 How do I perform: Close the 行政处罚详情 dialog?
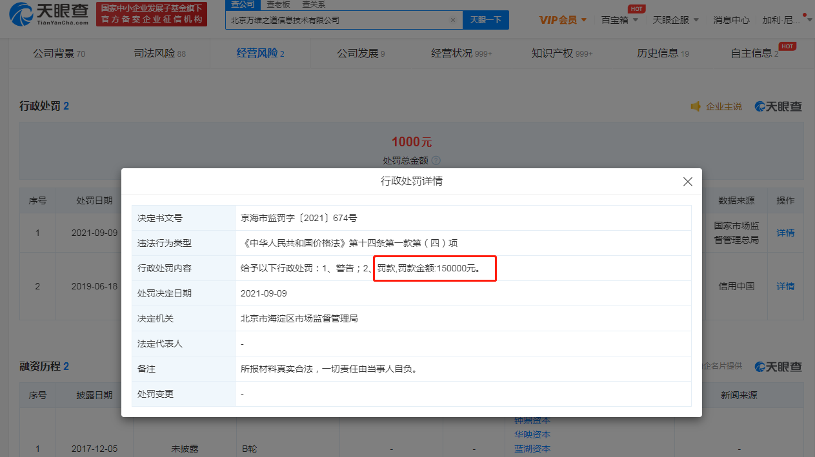pos(688,182)
